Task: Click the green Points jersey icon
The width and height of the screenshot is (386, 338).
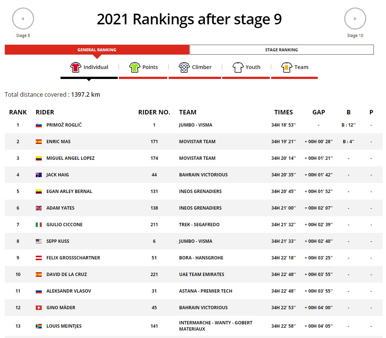Action: [135, 67]
